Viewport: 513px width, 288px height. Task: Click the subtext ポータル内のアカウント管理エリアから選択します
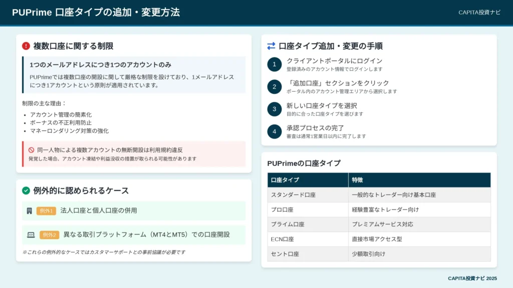(342, 91)
